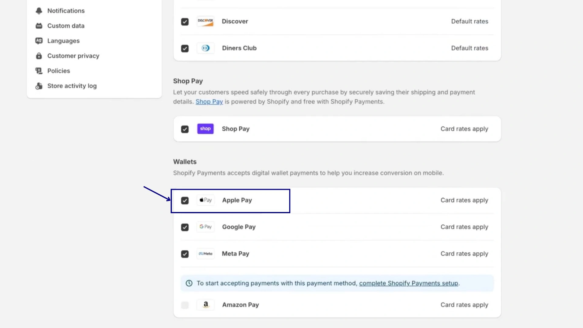Click the Apple Pay logo badge
The image size is (583, 328).
tap(206, 200)
